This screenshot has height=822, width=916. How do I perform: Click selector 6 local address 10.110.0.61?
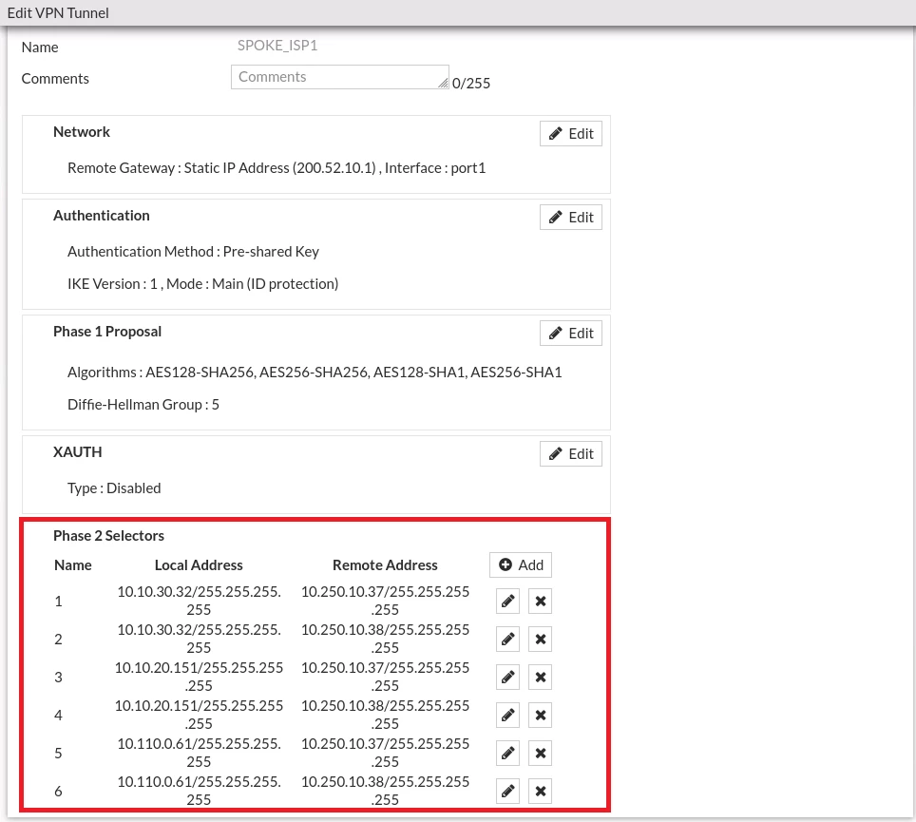tap(199, 791)
